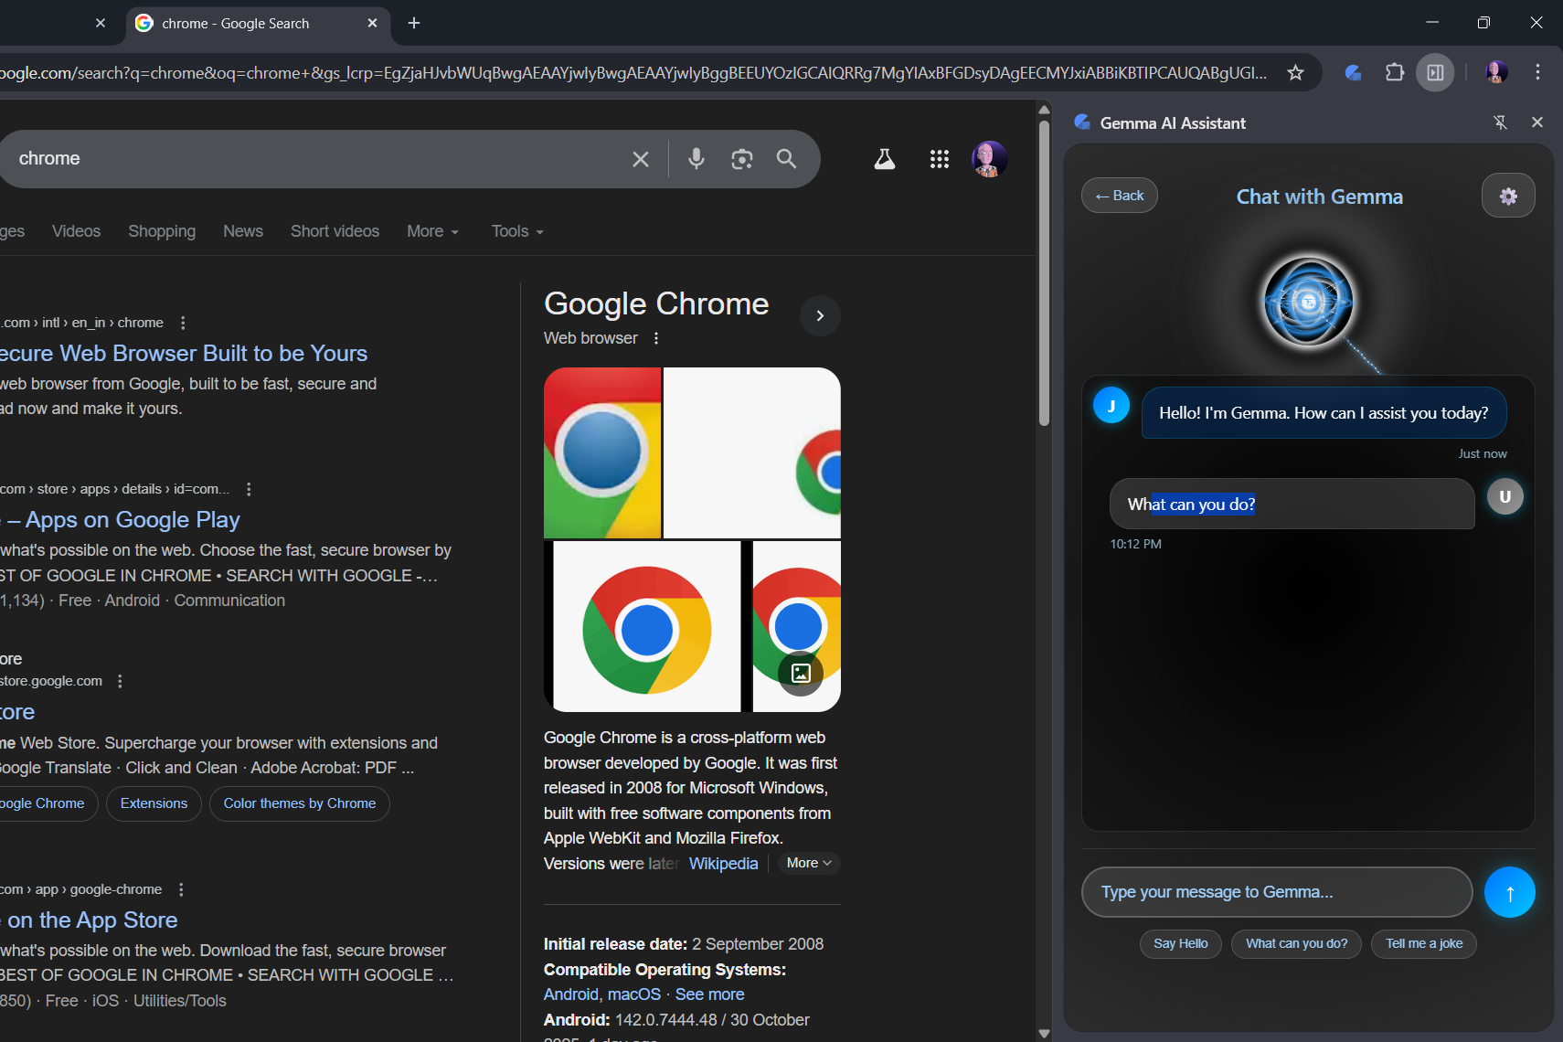Screen dimensions: 1563x1042
Task: Click Gemma's greeting message bubble
Action: [x=1324, y=413]
